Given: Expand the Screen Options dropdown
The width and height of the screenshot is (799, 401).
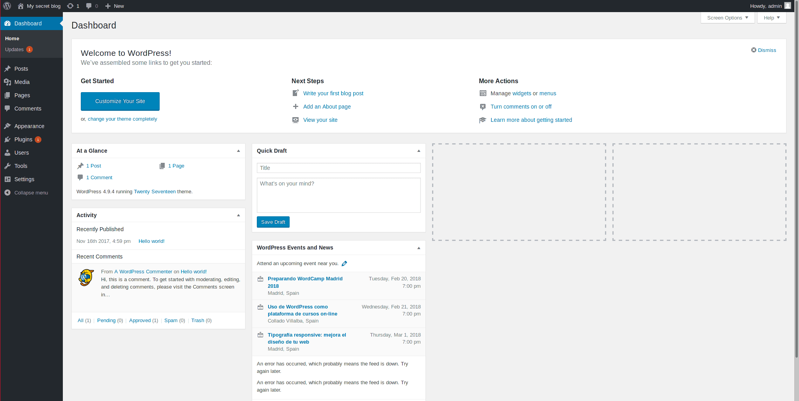Looking at the screenshot, I should (x=727, y=18).
